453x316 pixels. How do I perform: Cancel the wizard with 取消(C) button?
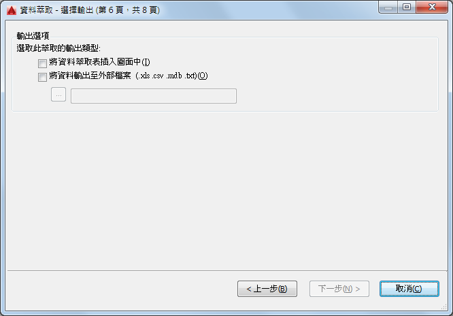[x=409, y=289]
